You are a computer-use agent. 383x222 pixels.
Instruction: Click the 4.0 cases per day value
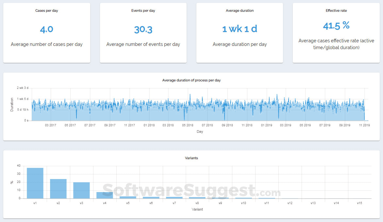pyautogui.click(x=47, y=29)
